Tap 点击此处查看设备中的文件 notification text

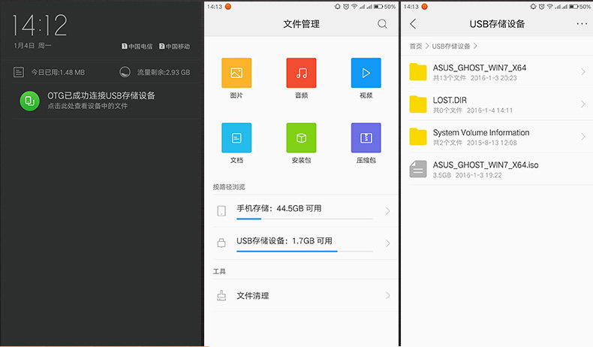tap(87, 106)
